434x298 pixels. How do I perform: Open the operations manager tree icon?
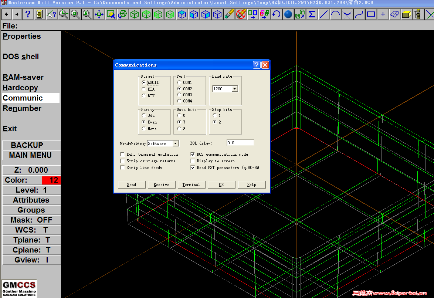click(x=418, y=14)
